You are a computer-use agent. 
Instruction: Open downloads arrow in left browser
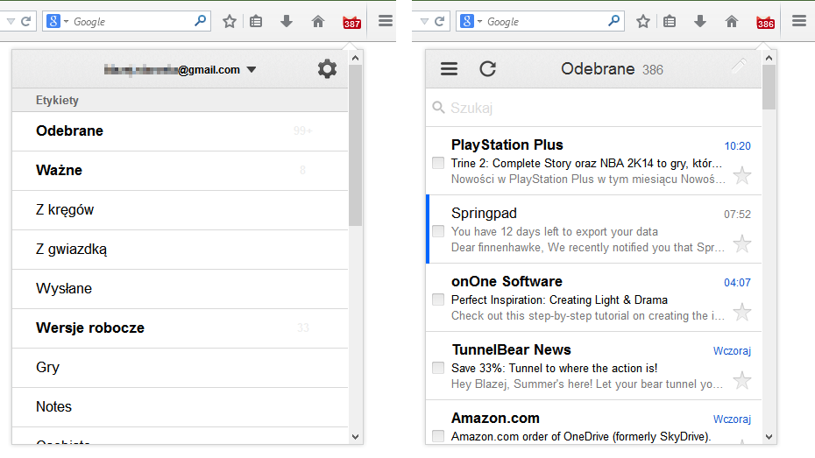[287, 21]
